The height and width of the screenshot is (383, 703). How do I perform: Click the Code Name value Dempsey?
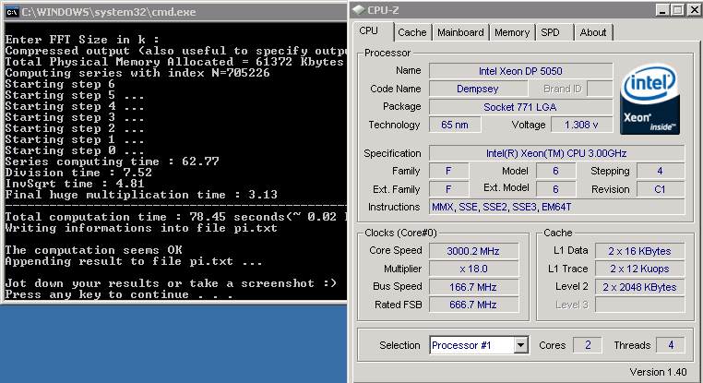478,89
